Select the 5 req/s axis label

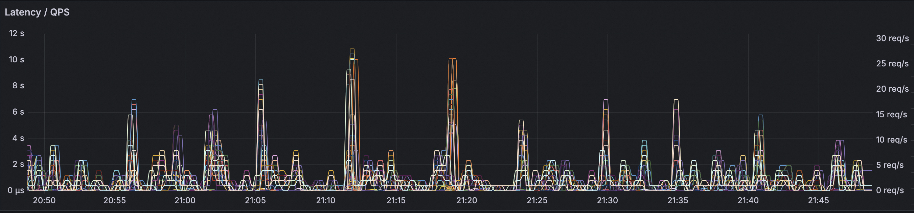tap(890, 165)
